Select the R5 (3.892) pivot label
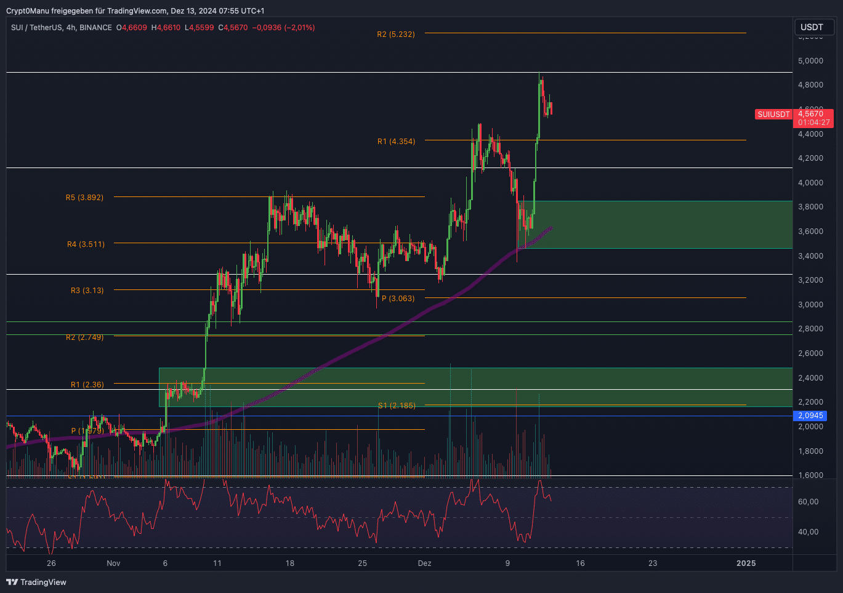The width and height of the screenshot is (843, 593). (x=84, y=198)
